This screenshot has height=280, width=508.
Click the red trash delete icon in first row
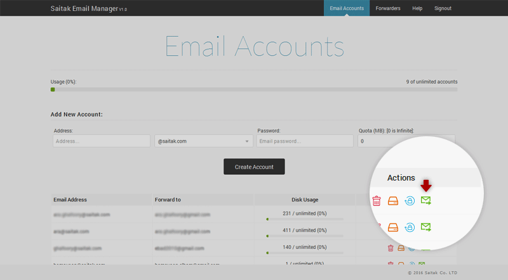[x=377, y=201]
